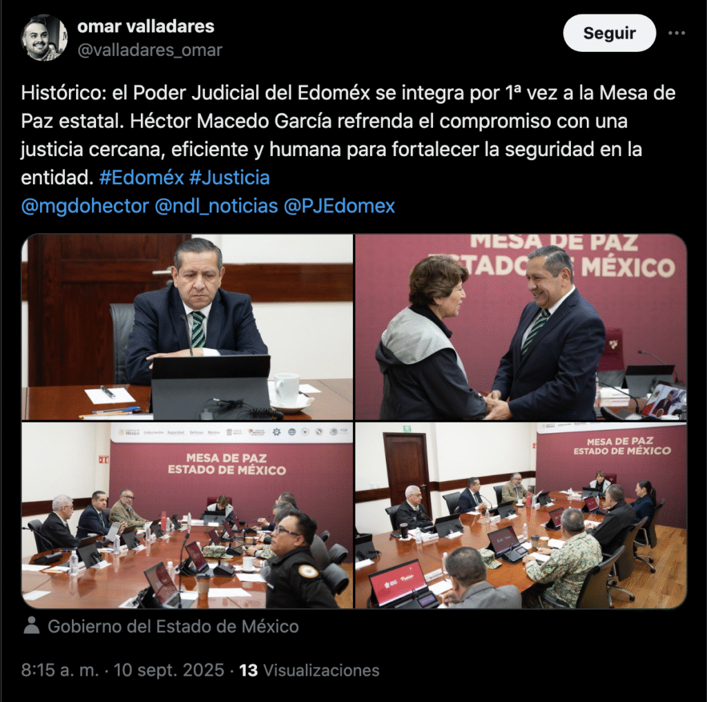The image size is (707, 702).
Task: Click the tagged person silhouette icon
Action: click(32, 626)
